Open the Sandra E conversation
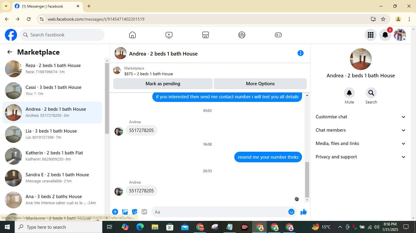This screenshot has width=416, height=233. coord(52,178)
